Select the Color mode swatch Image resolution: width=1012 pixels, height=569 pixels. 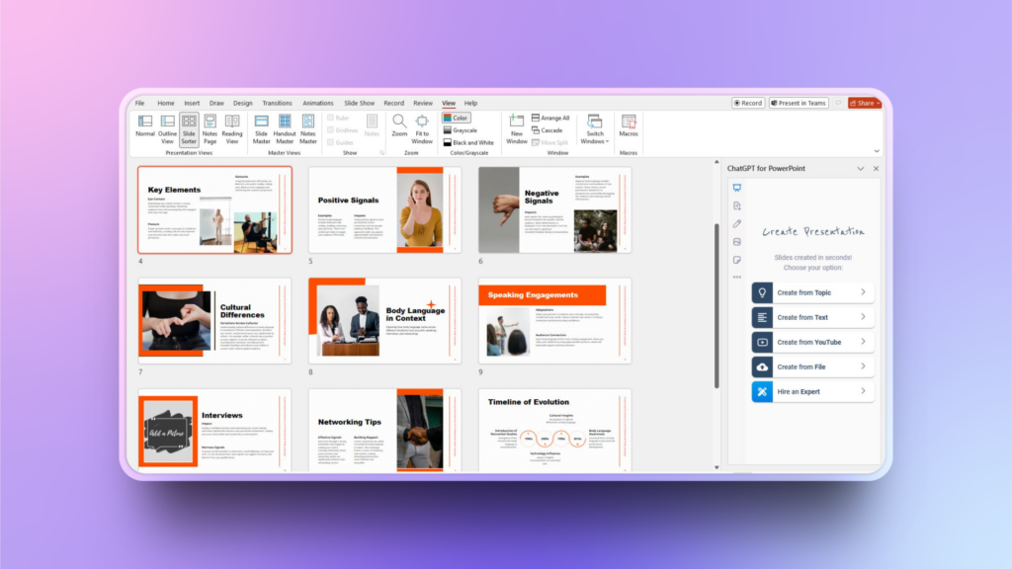pyautogui.click(x=456, y=118)
